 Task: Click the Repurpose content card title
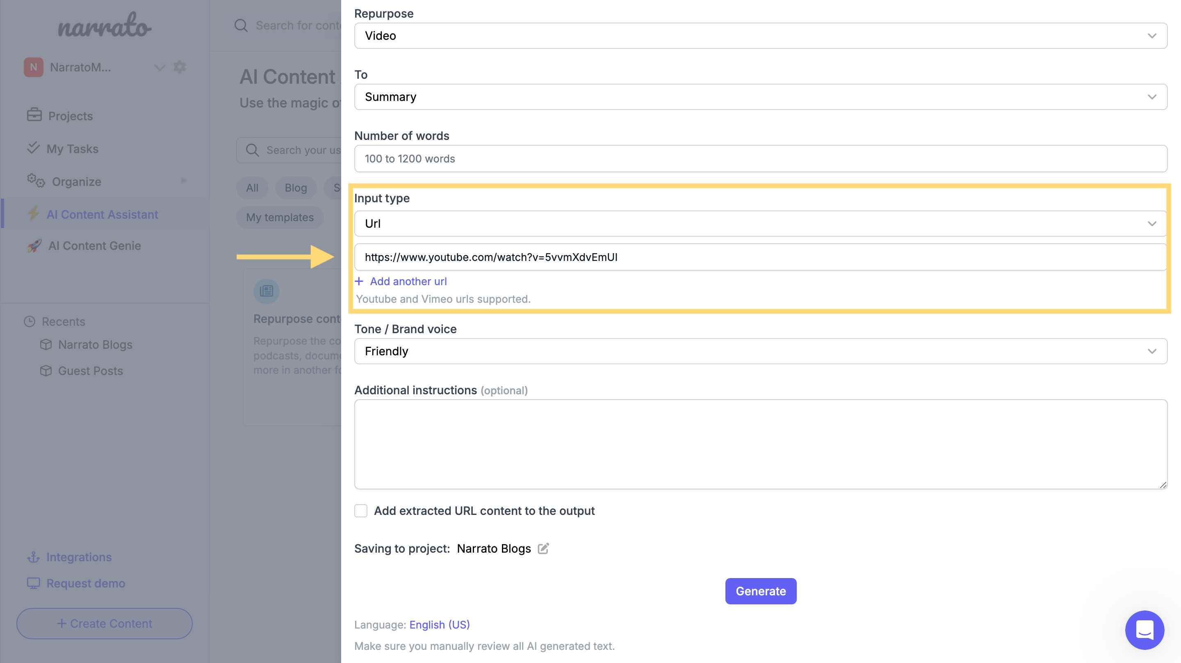(297, 318)
